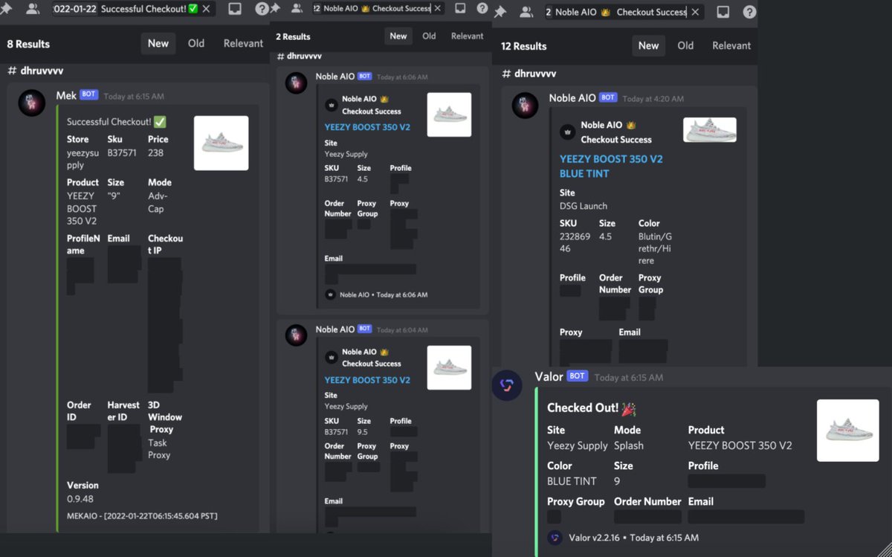Select Old tab in 8 Results panel
The height and width of the screenshot is (557, 892).
(x=196, y=43)
